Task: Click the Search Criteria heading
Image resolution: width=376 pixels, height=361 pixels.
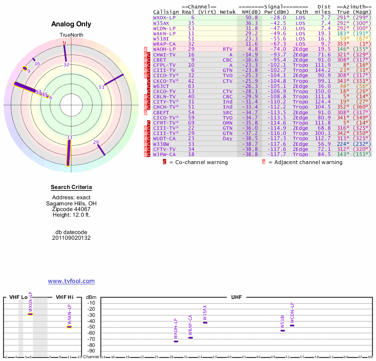Action: point(71,187)
